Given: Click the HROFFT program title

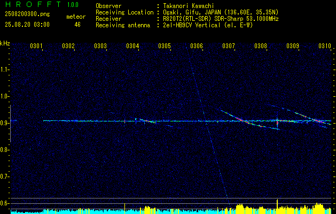Looking at the screenshot, I should click(x=33, y=4).
